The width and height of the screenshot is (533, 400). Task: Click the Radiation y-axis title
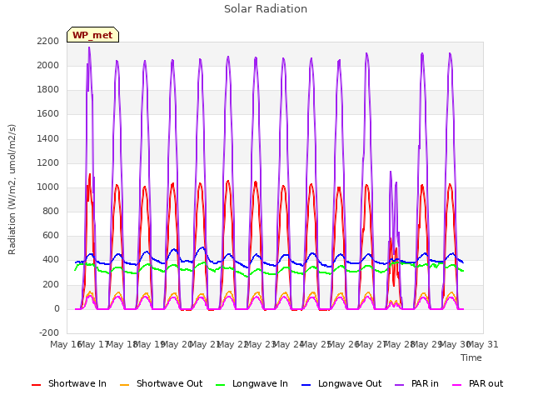tap(12, 189)
